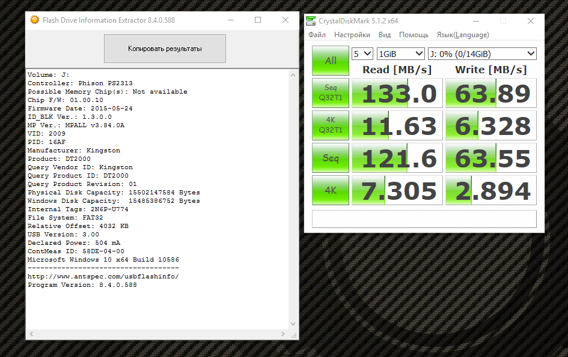Viewport: 568px width, 357px height.
Task: Click the line 'MP Ver.: MPALL v3.84.0A'
Action: click(x=76, y=125)
